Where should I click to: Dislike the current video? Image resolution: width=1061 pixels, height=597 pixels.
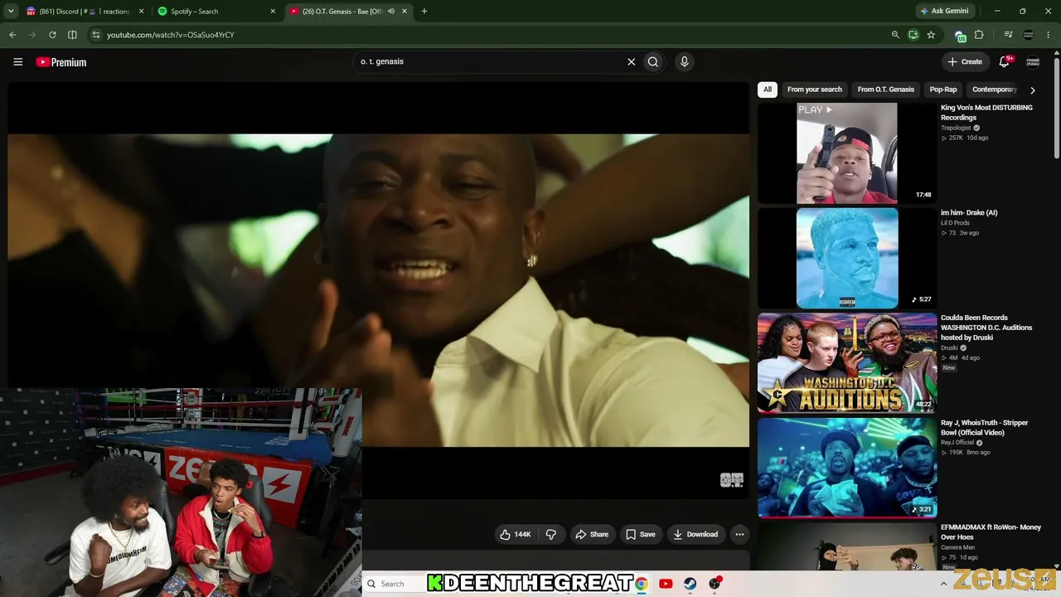551,535
